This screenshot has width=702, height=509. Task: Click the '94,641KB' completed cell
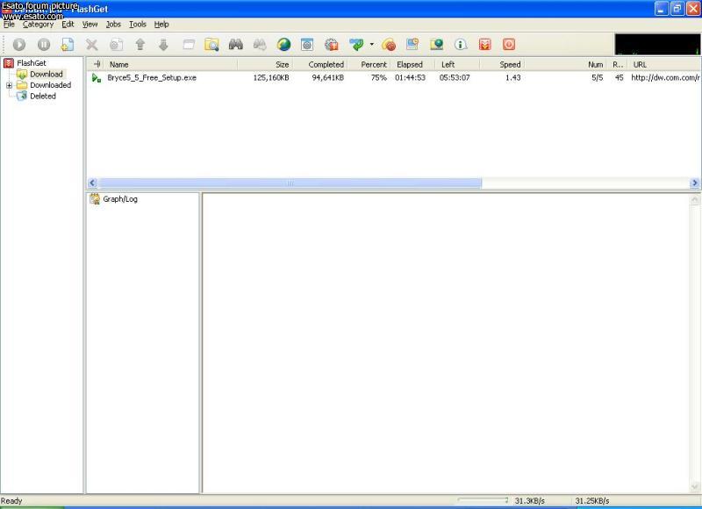pyautogui.click(x=327, y=78)
